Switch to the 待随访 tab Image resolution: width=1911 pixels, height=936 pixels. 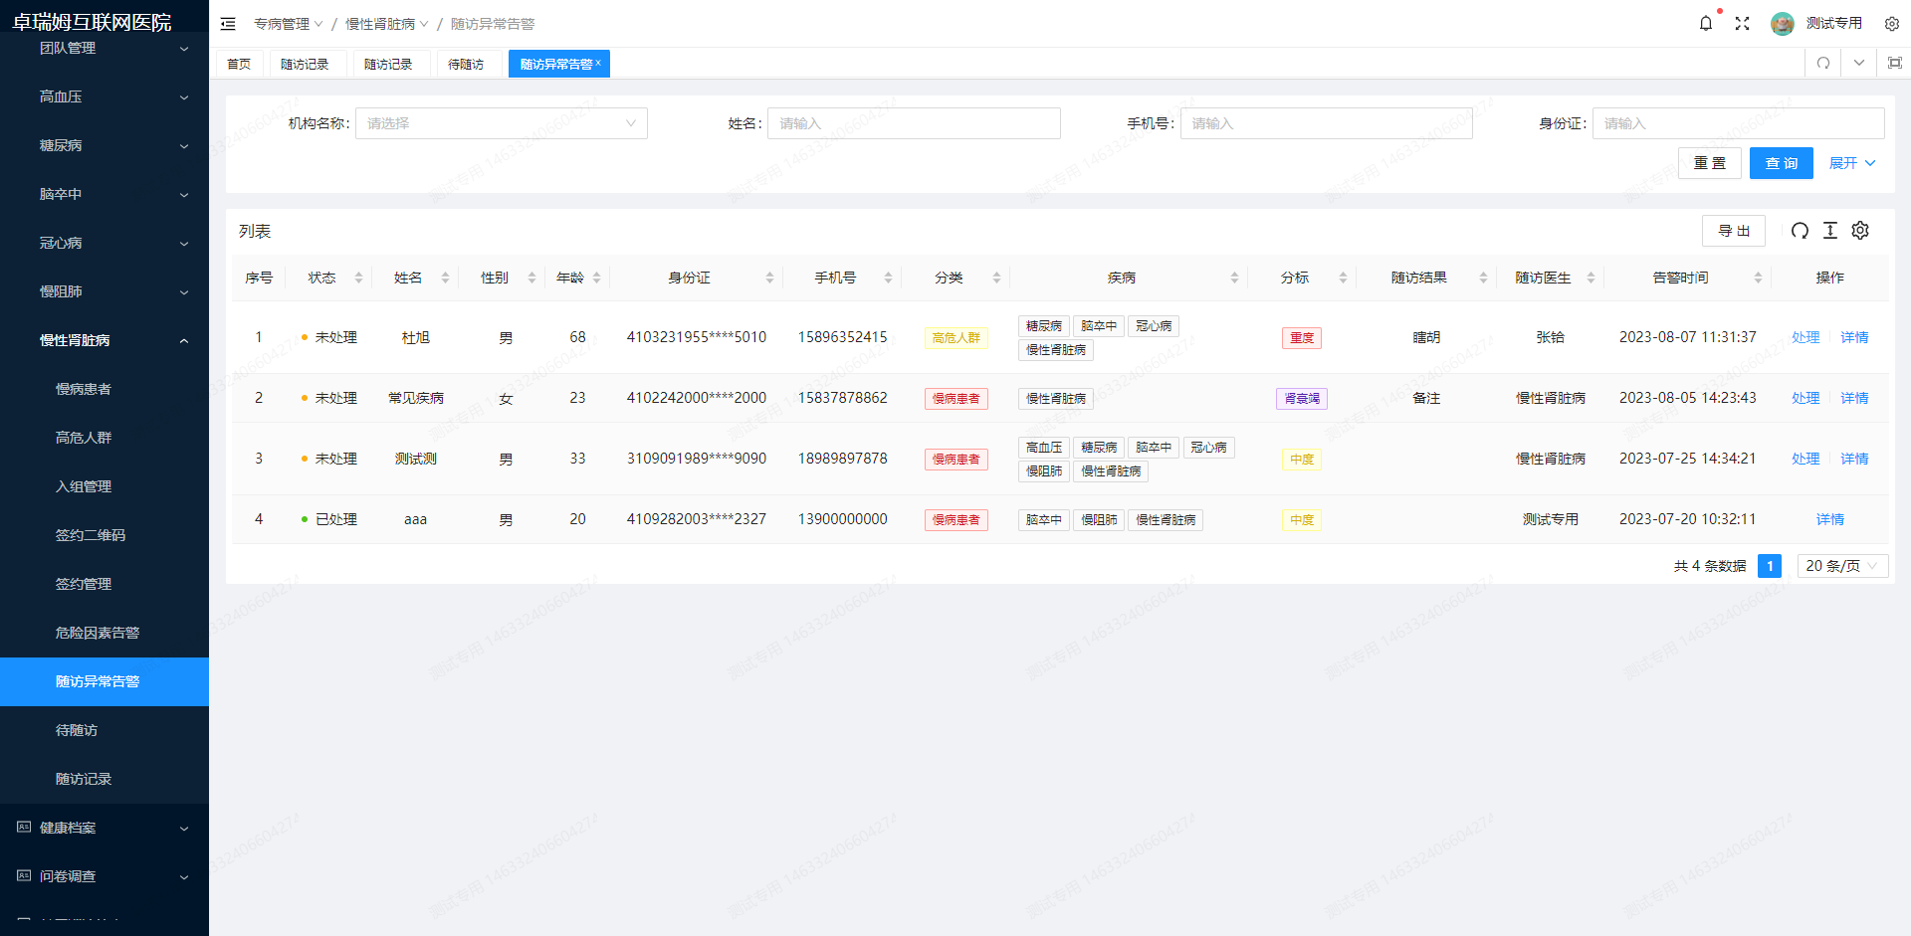(x=465, y=65)
